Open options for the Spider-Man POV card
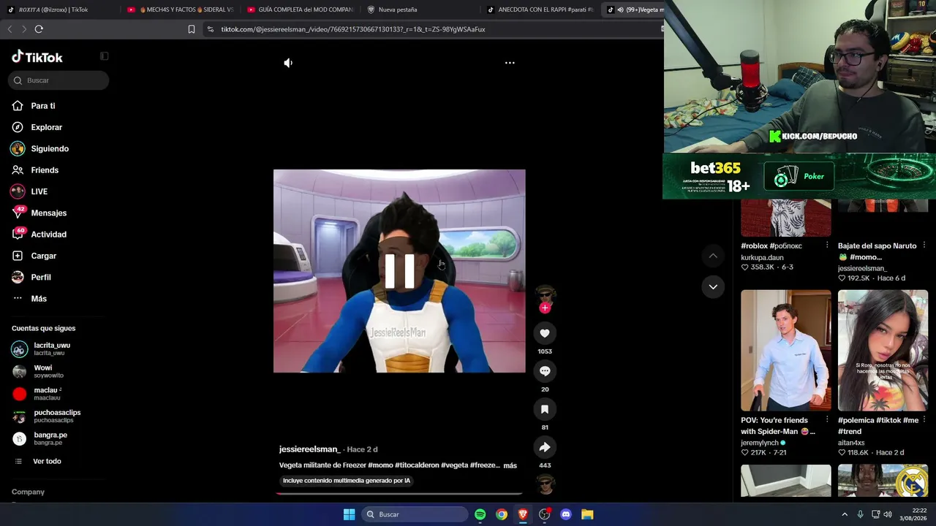The height and width of the screenshot is (526, 936). tap(827, 420)
